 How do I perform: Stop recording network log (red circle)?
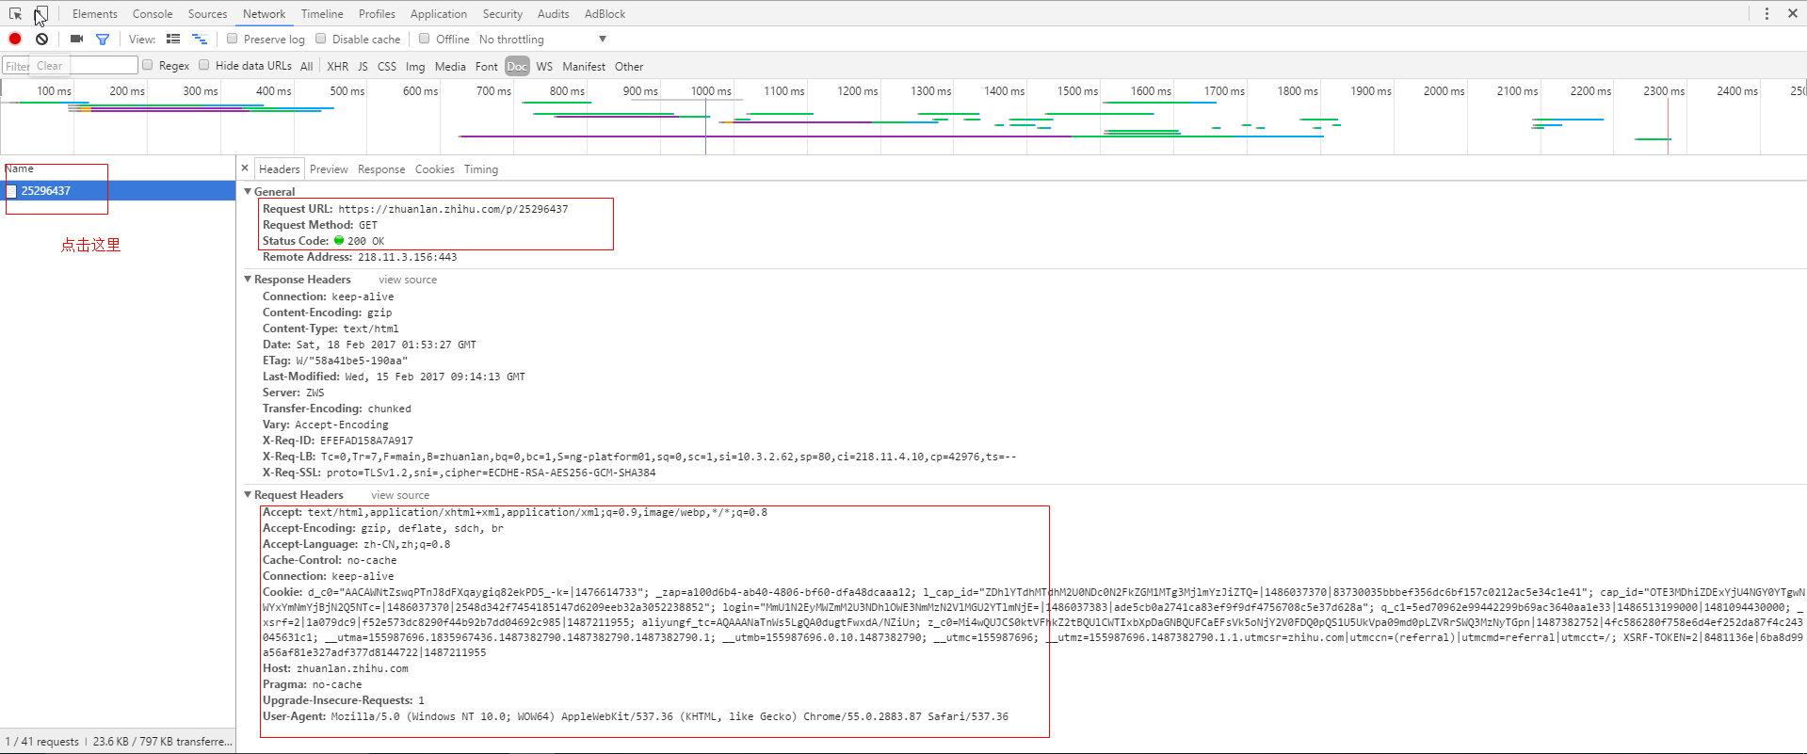coord(15,39)
